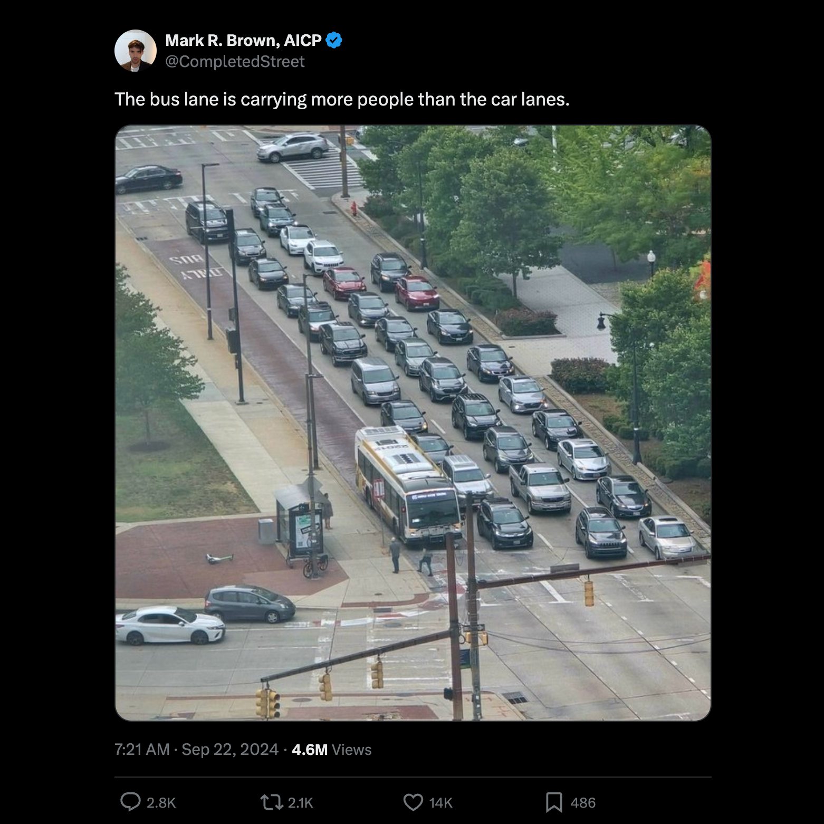The image size is (824, 824).
Task: Bookmark the tweet using the bookmark icon
Action: pos(553,802)
